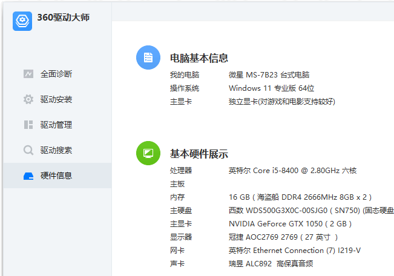The height and width of the screenshot is (276, 394).
Task: Click the 显示器 label
Action: tap(181, 237)
